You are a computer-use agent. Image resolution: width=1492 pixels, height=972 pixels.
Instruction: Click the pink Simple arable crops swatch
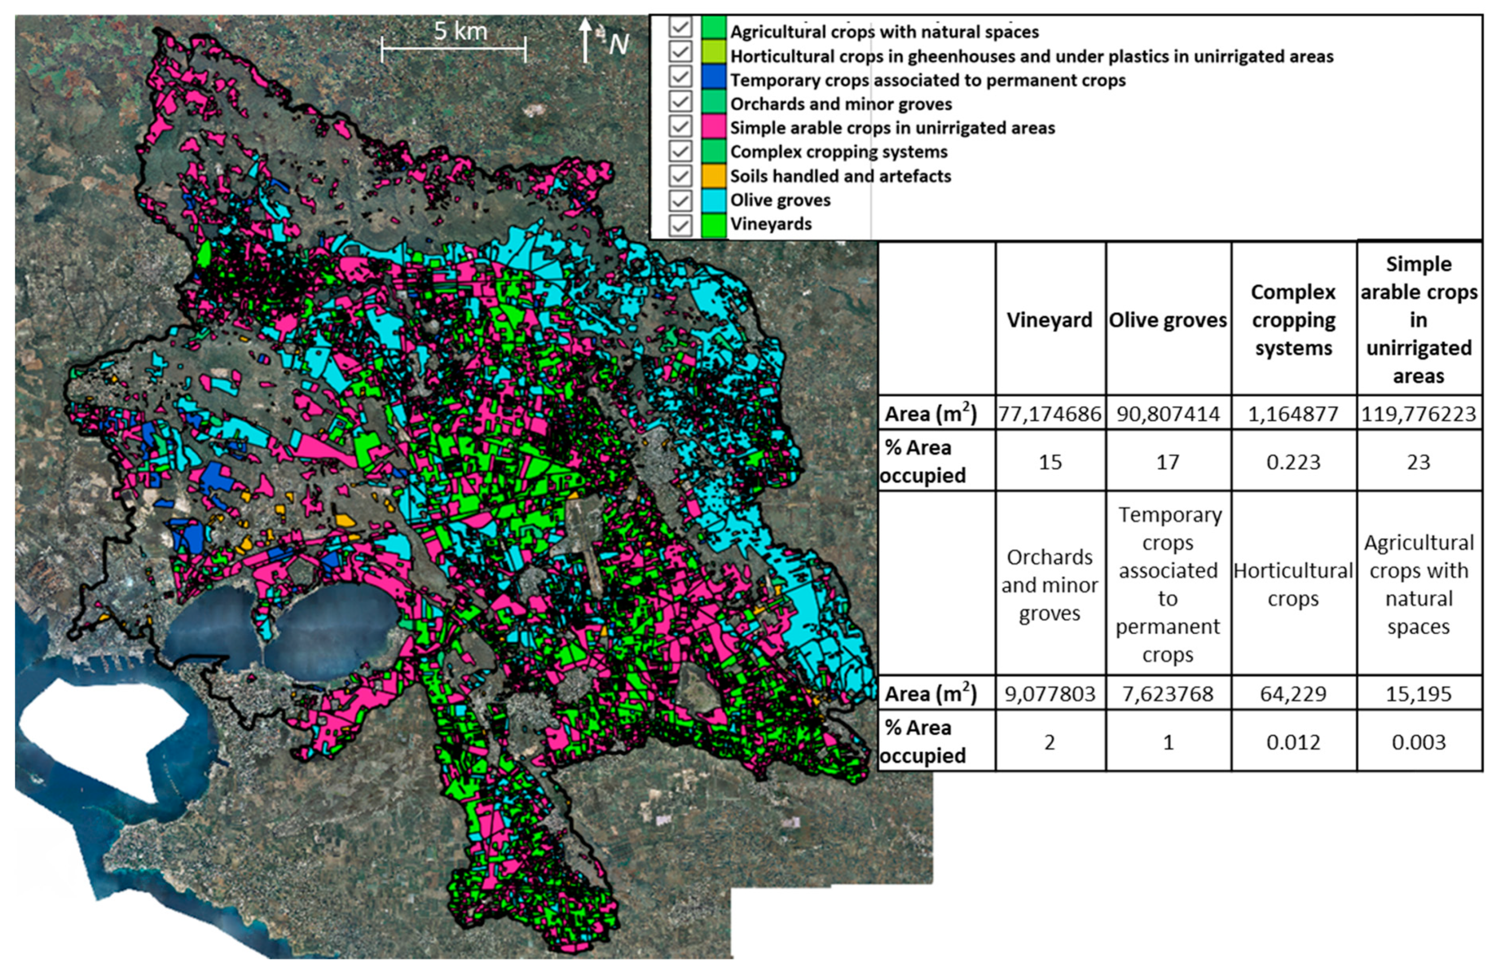tap(713, 127)
